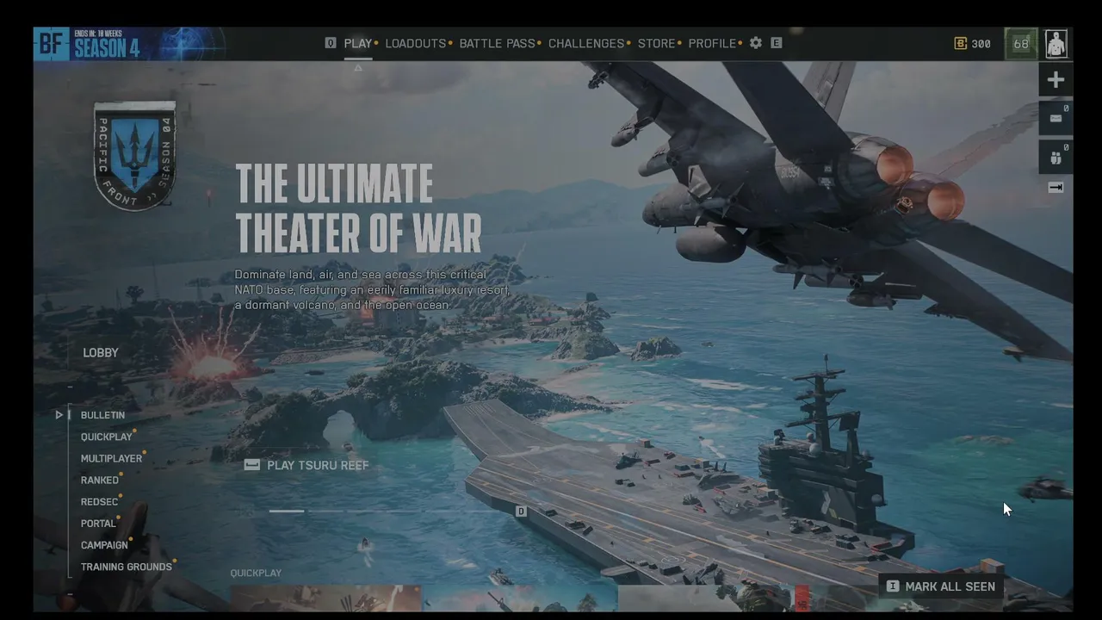Image resolution: width=1102 pixels, height=620 pixels.
Task: Click the BF logo in the header
Action: 52,44
